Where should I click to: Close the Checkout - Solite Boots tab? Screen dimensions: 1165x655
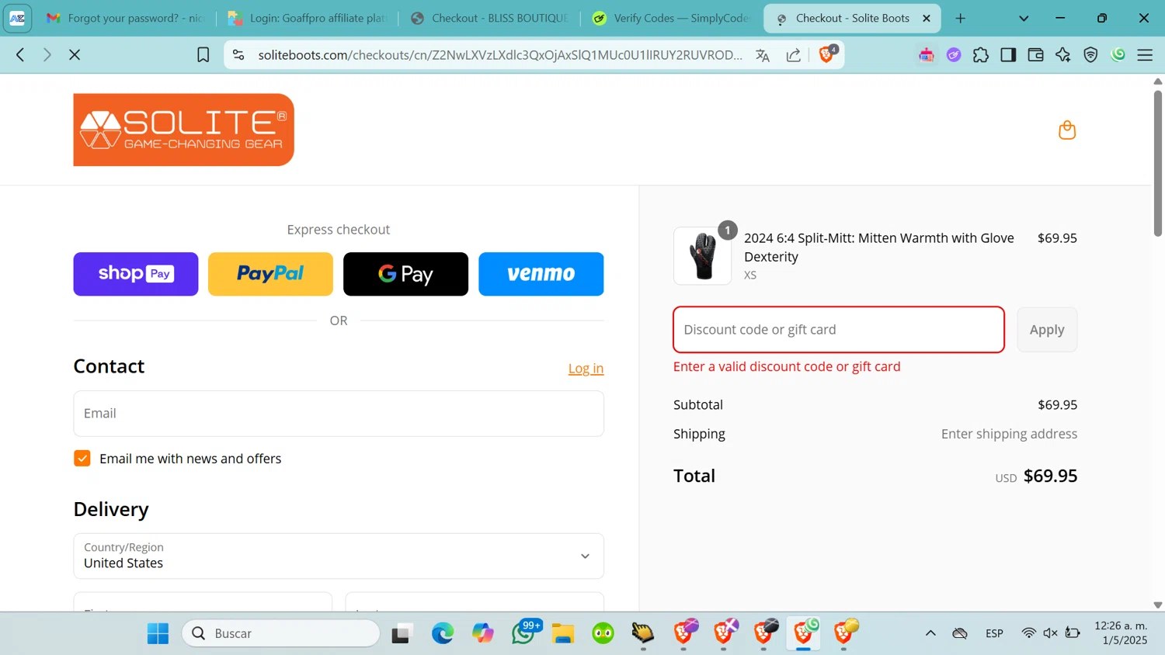pyautogui.click(x=927, y=18)
